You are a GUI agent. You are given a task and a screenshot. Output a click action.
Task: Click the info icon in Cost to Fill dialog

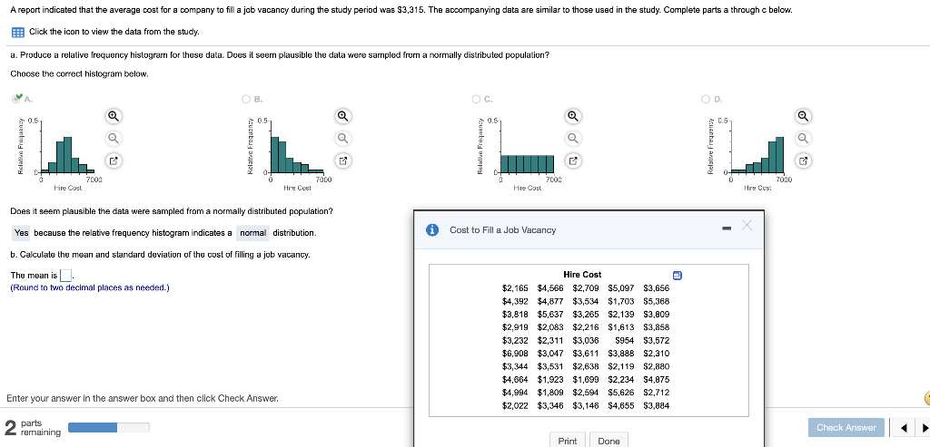pyautogui.click(x=433, y=229)
